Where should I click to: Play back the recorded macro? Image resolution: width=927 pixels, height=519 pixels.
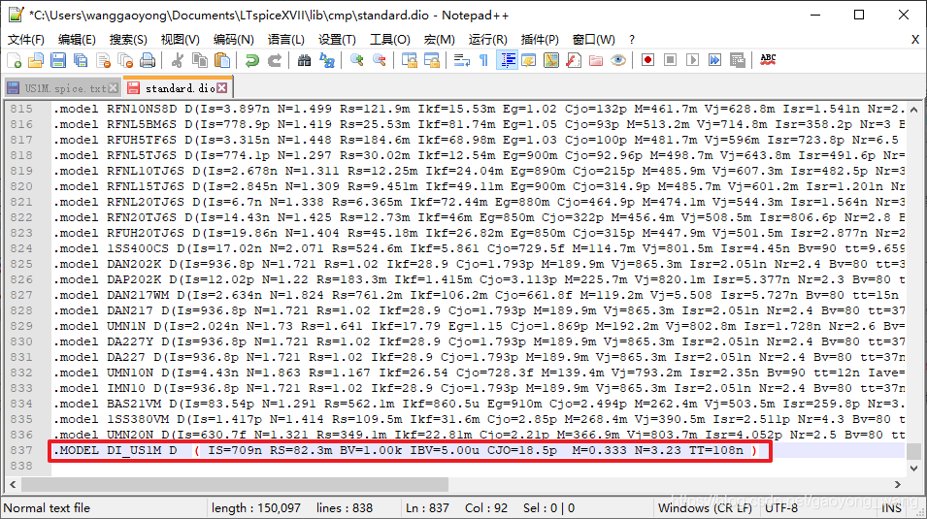click(x=693, y=60)
